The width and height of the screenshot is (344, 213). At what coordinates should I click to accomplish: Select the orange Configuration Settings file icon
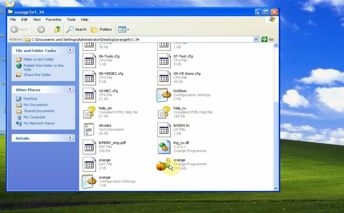[89, 181]
